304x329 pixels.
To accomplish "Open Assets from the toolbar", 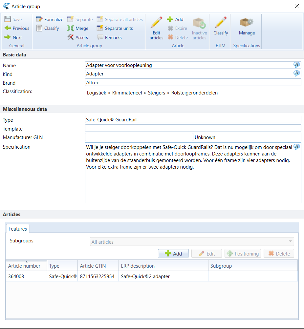I will pyautogui.click(x=78, y=37).
